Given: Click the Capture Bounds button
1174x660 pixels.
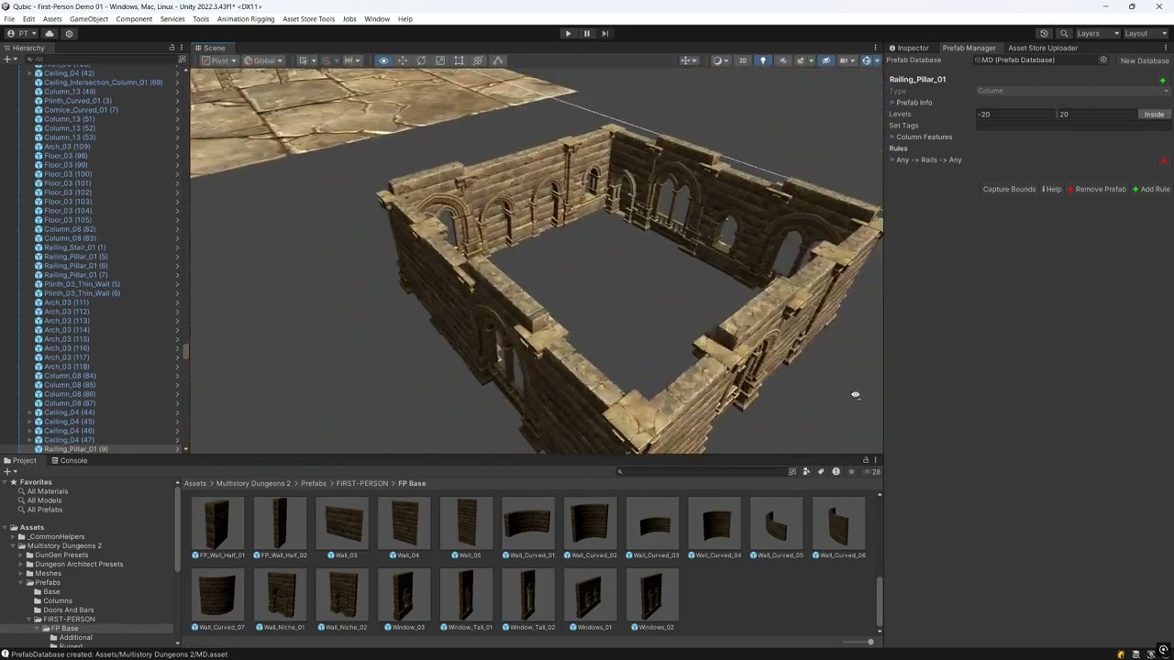Looking at the screenshot, I should click(1009, 189).
